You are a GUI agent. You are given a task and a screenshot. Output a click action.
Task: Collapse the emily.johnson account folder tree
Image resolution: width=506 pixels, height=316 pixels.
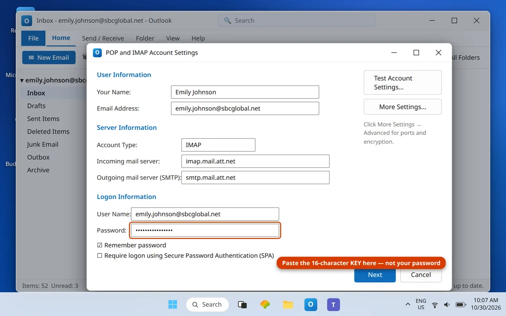22,80
